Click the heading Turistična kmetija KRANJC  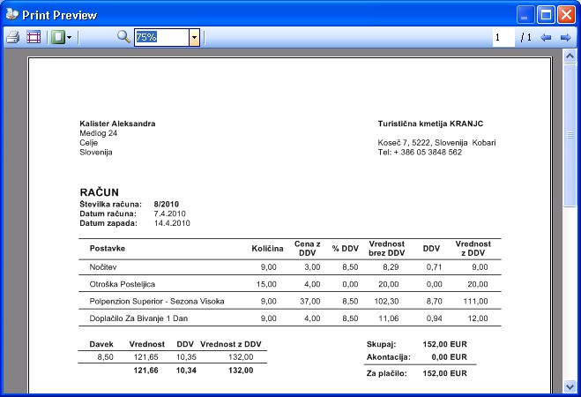430,124
